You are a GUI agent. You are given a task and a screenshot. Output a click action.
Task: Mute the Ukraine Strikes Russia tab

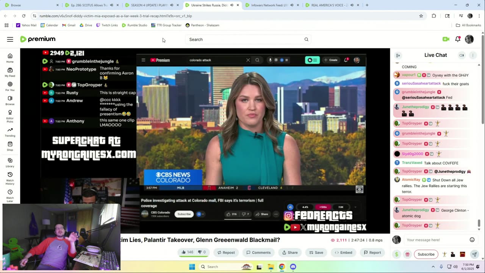coord(232,5)
